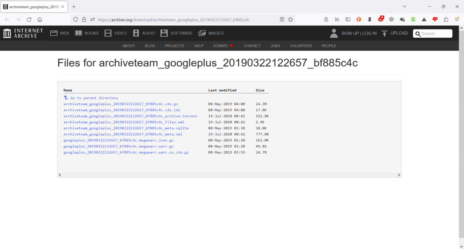This screenshot has height=249, width=464.
Task: Download the megawarc.json.gz file
Action: click(119, 140)
